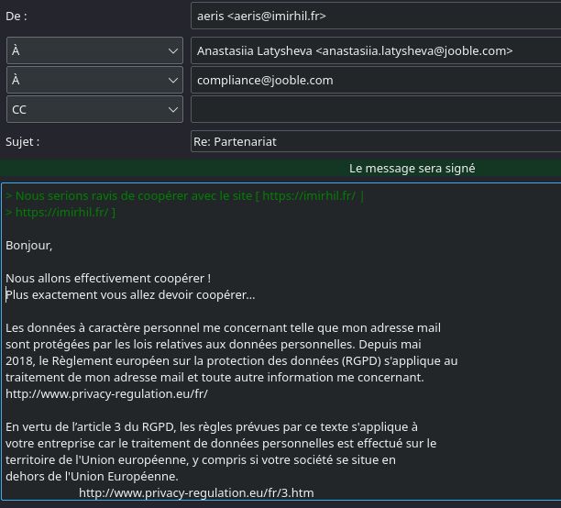
Task: Click the line starting 'En vertu de l'article 3'
Action: point(212,426)
